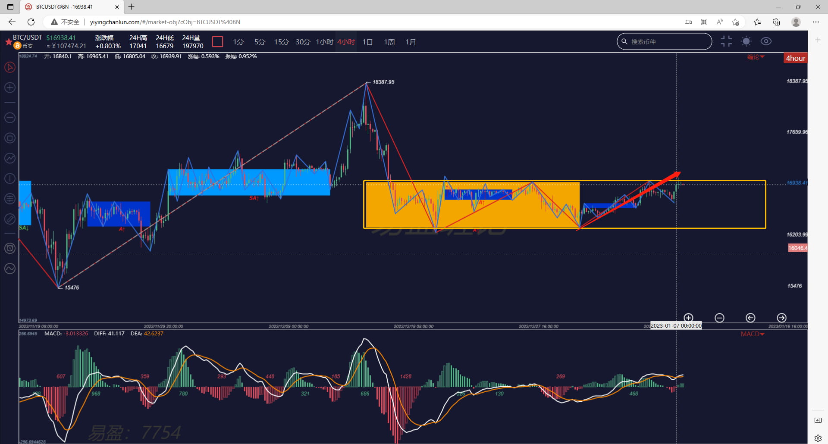Select the parallel lines channel tool
The height and width of the screenshot is (444, 828).
click(9, 199)
